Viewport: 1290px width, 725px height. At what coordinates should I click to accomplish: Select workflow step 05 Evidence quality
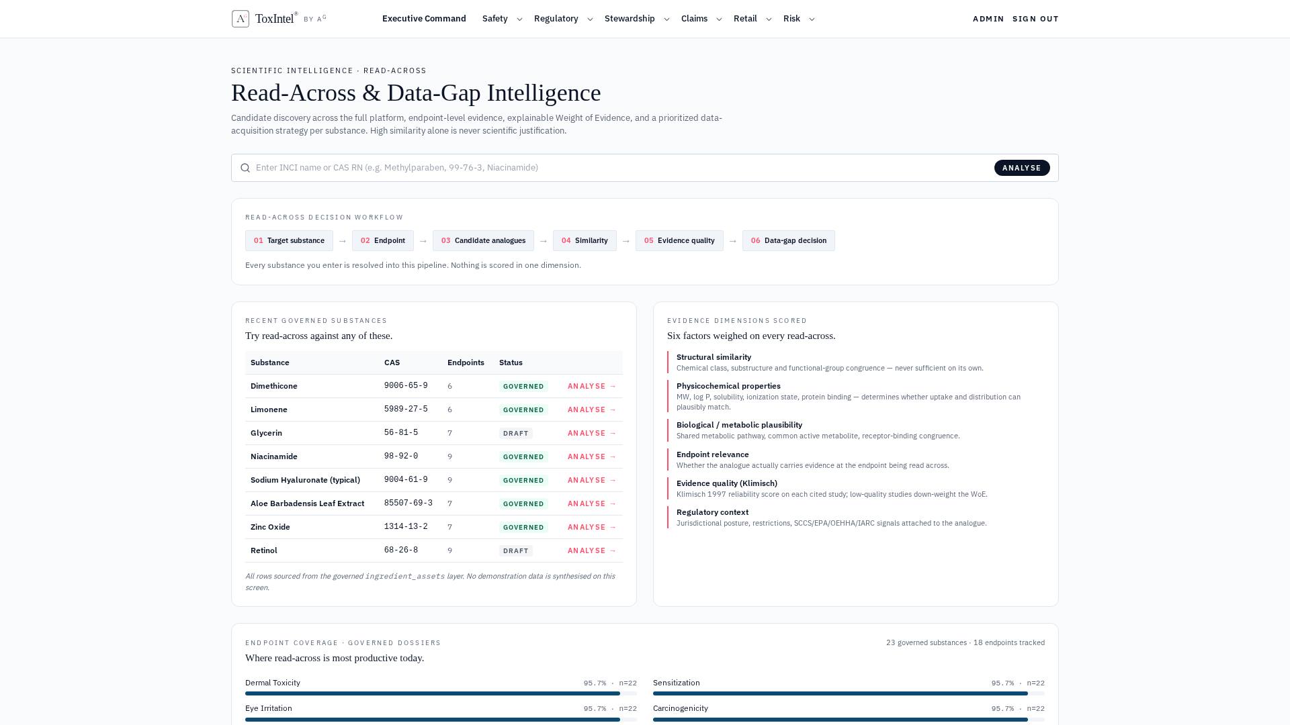tap(679, 241)
